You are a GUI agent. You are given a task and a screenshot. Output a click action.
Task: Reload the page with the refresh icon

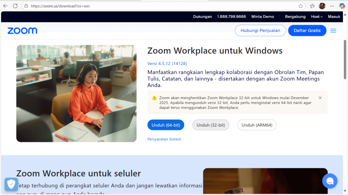click(x=15, y=6)
